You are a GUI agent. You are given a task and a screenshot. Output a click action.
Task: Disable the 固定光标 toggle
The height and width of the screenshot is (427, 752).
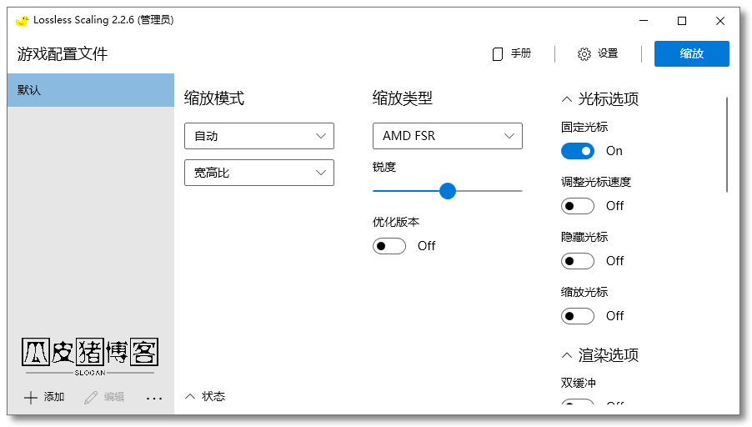tap(577, 151)
